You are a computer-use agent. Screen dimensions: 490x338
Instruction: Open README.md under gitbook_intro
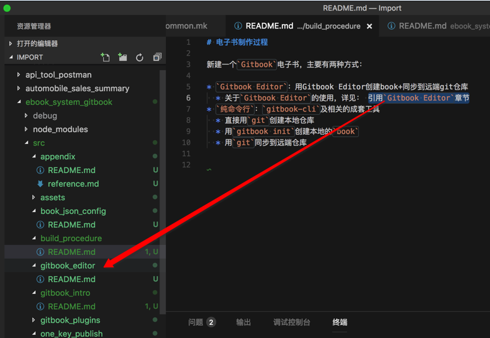71,306
